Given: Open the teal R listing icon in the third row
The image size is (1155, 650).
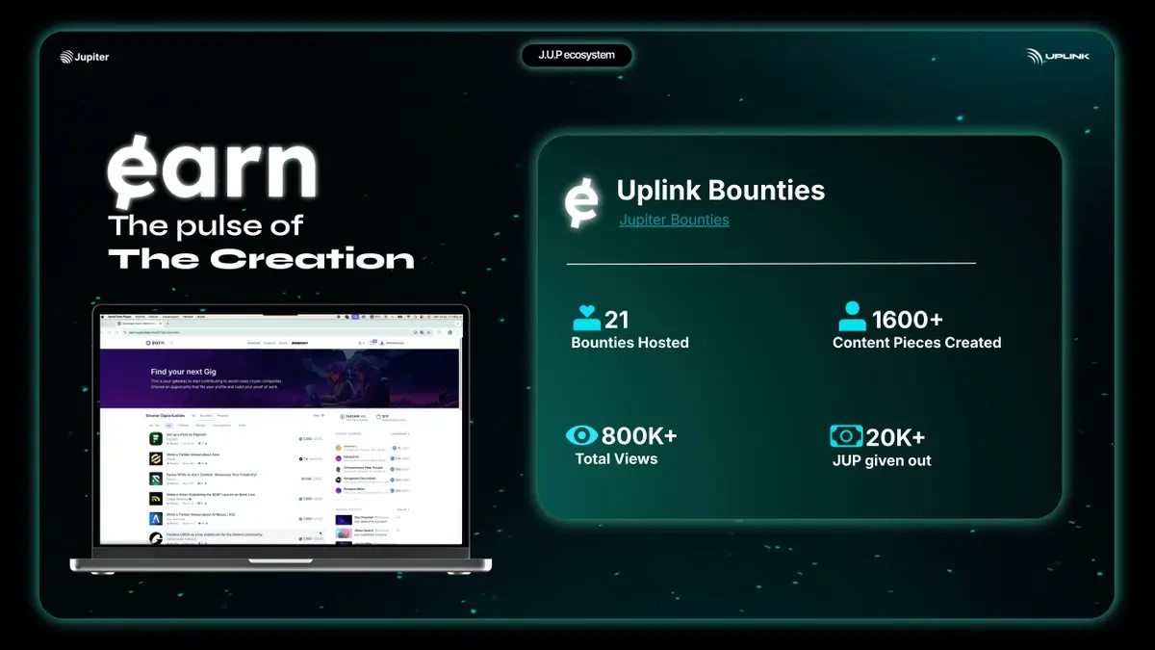Looking at the screenshot, I should [x=154, y=479].
